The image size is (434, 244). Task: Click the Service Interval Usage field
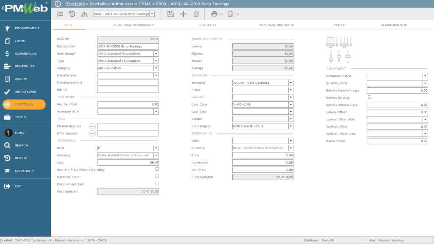pos(397,91)
